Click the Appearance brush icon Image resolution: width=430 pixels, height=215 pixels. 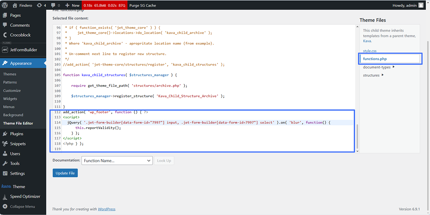pos(5,63)
